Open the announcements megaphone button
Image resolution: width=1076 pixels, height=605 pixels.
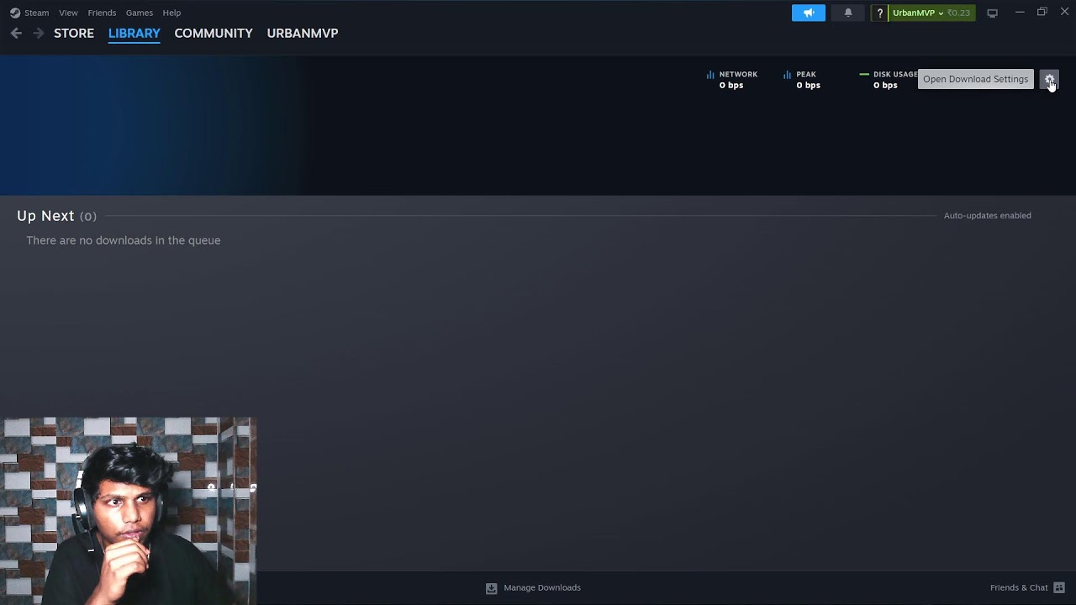pos(809,13)
